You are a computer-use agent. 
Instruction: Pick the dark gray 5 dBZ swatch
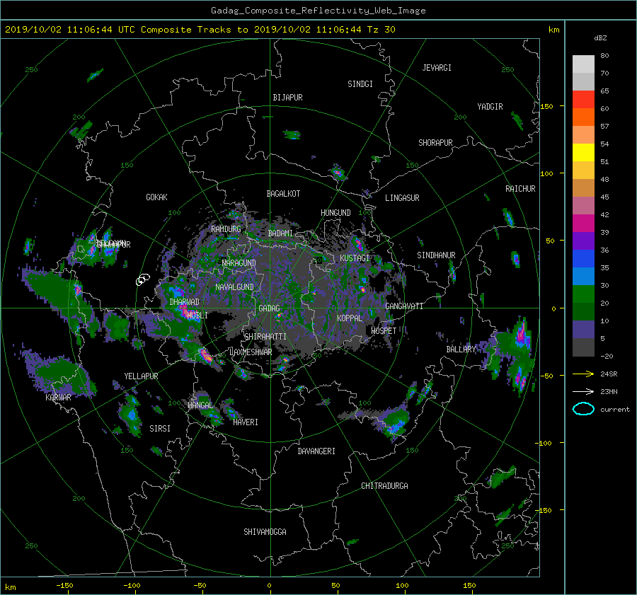583,347
